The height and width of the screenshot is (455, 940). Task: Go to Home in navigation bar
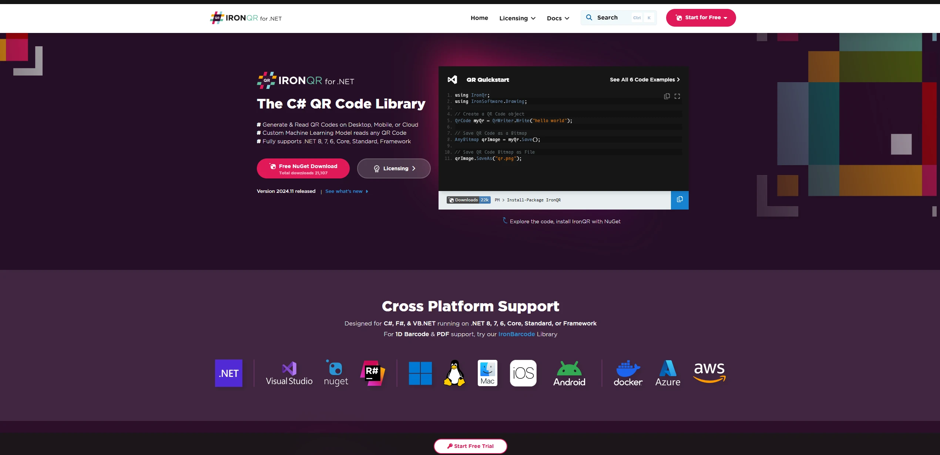point(479,18)
